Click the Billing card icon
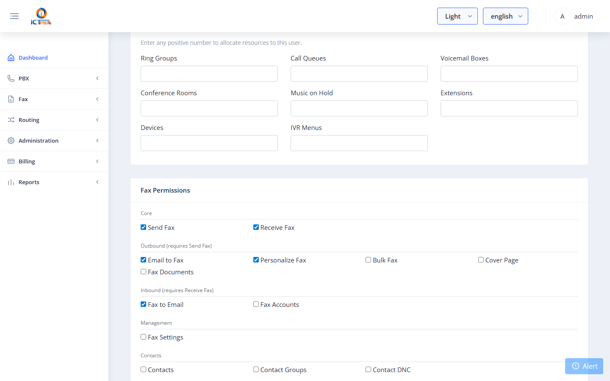The image size is (610, 381). 11,161
